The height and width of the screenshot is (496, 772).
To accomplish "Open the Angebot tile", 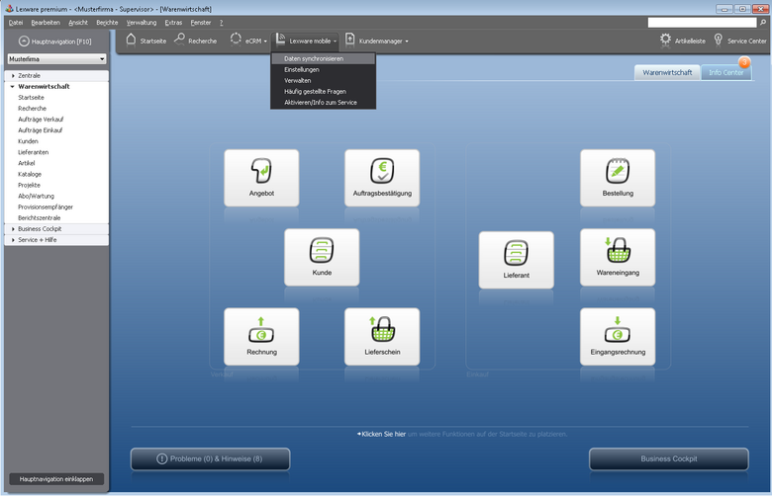I will click(261, 178).
